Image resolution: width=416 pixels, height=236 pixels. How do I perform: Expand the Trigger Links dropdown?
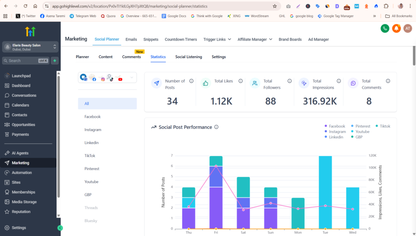coord(217,39)
